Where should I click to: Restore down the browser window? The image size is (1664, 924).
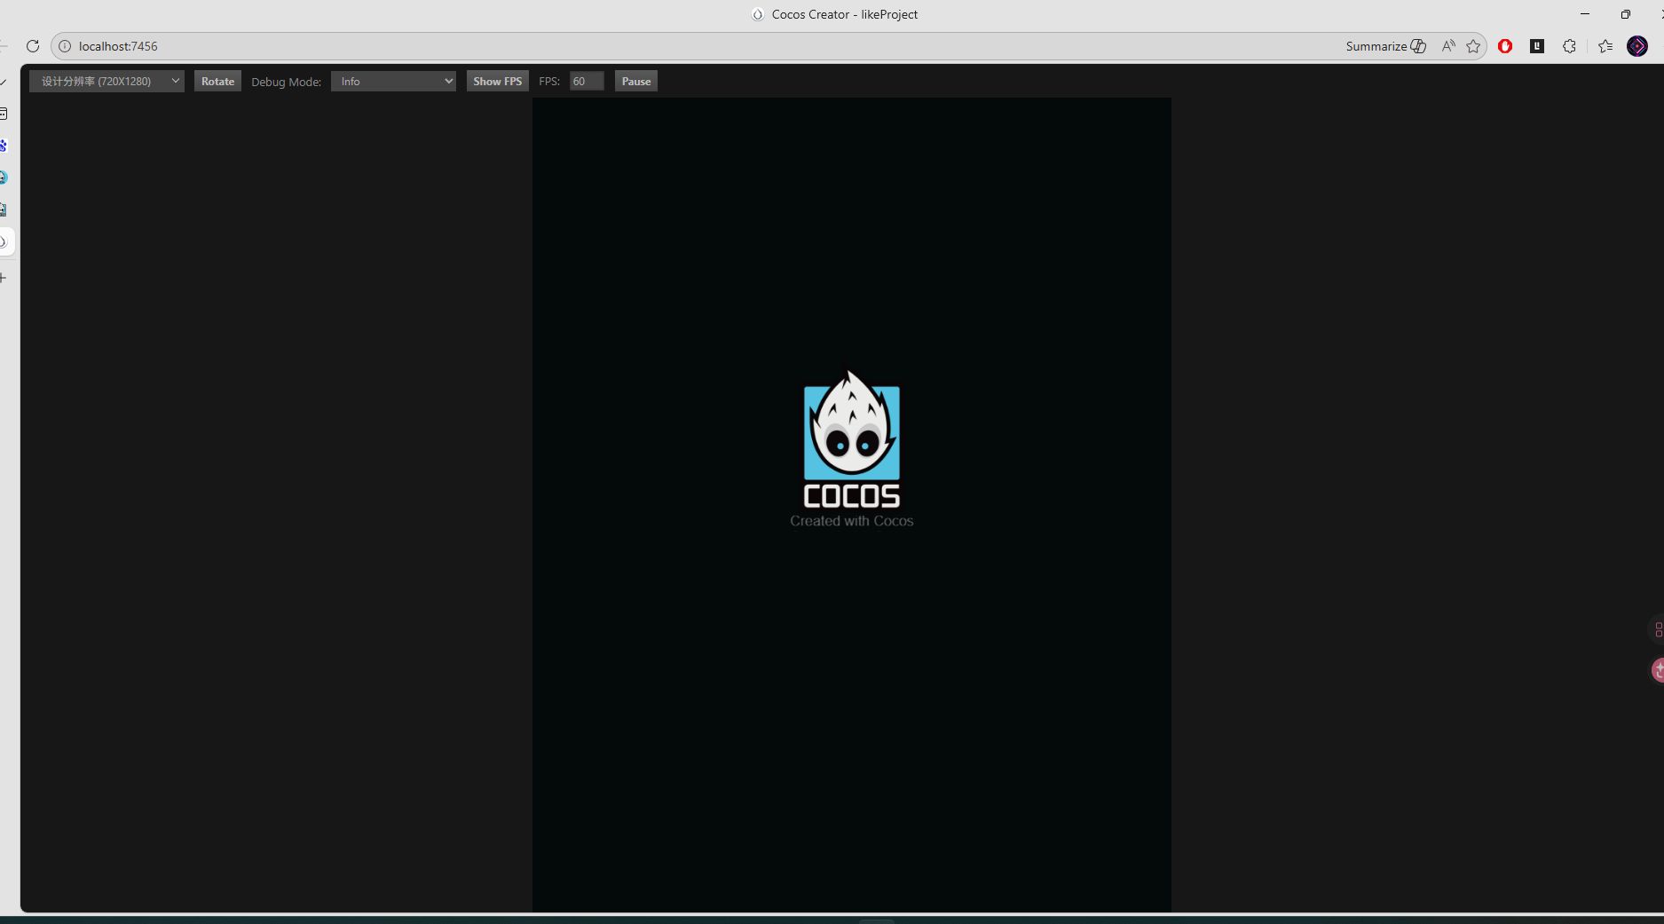[1625, 14]
